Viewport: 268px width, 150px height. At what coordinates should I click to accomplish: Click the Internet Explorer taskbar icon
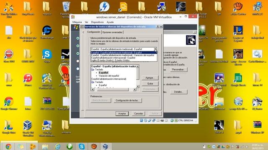click(57, 146)
